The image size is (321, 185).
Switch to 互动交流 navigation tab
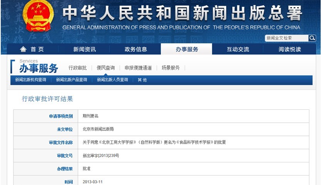pos(238,49)
